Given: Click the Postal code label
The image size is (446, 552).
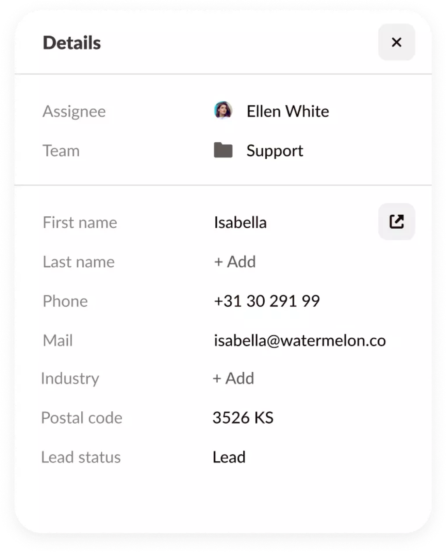Looking at the screenshot, I should (x=82, y=417).
